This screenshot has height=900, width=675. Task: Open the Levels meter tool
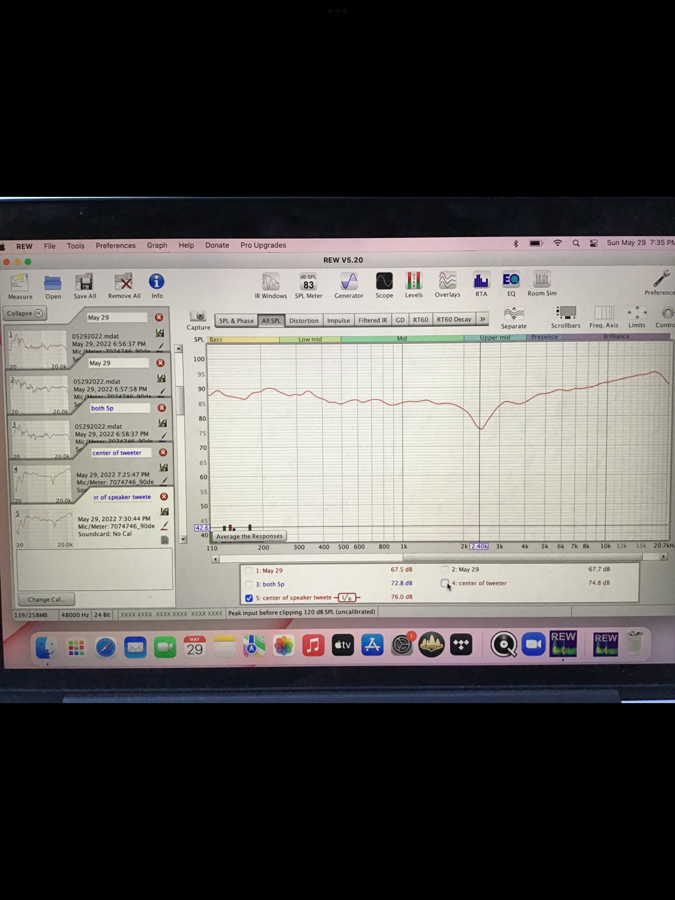[x=414, y=280]
